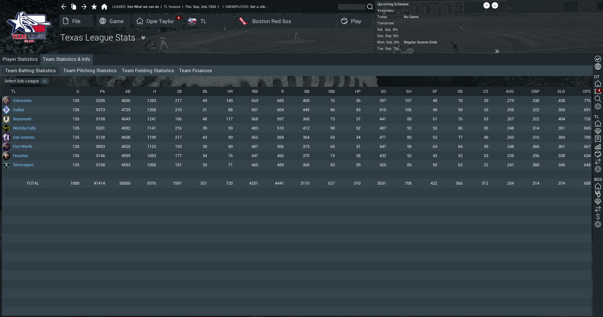This screenshot has width=603, height=317.
Task: Open the mail icon with 4 badge
Action: point(598,91)
